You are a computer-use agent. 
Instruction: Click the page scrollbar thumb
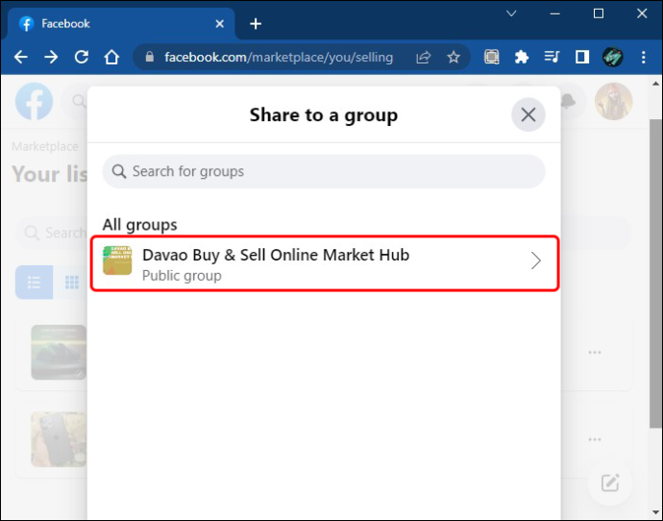pos(655,274)
